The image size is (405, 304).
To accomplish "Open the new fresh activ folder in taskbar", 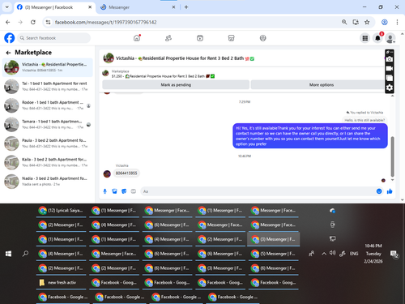I will (62, 283).
